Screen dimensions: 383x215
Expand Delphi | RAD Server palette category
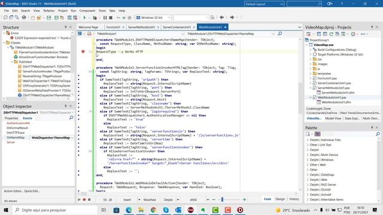(x=308, y=185)
